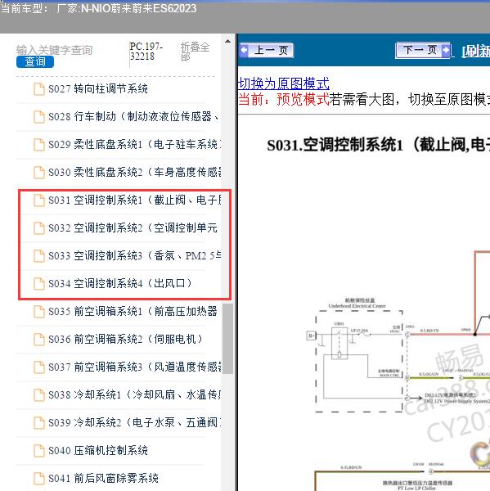This screenshot has width=490, height=491.
Task: Click the PC.197-32218 text
Action: click(x=146, y=52)
